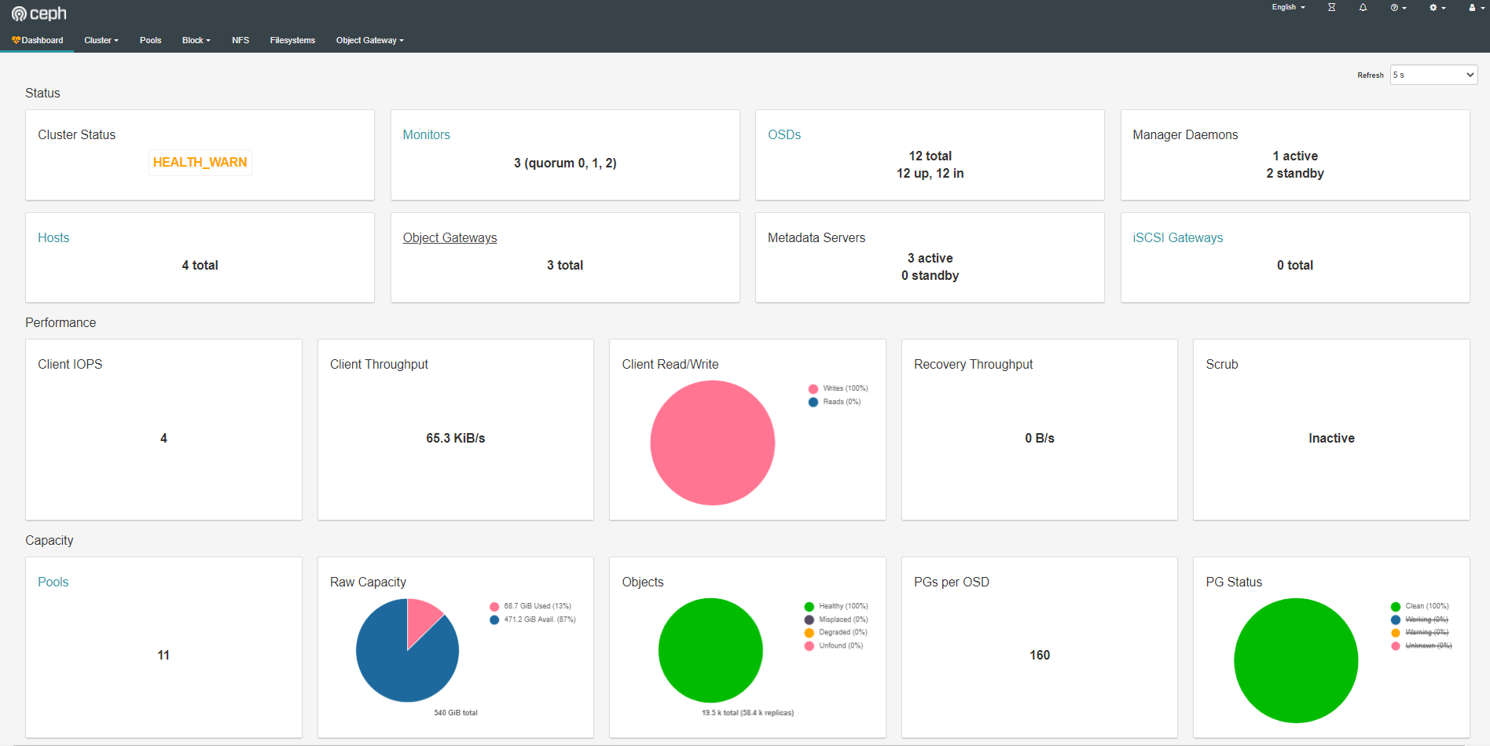
Task: Open the Filesystems navigation item
Action: coord(292,40)
